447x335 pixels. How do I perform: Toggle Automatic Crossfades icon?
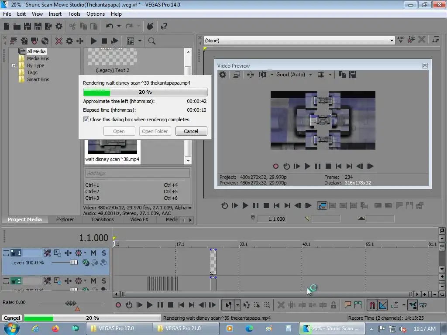pyautogui.click(x=383, y=305)
